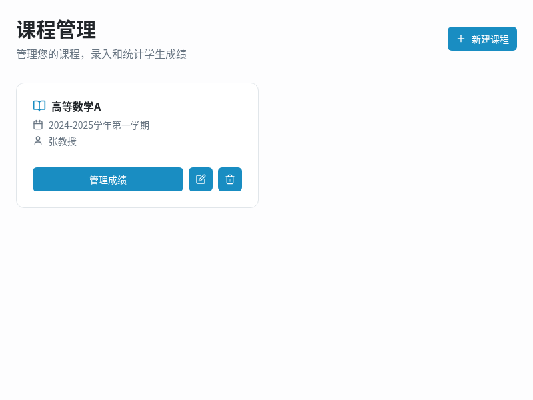The height and width of the screenshot is (400, 533).
Task: Click the page heading 课程管理
Action: [x=56, y=30]
